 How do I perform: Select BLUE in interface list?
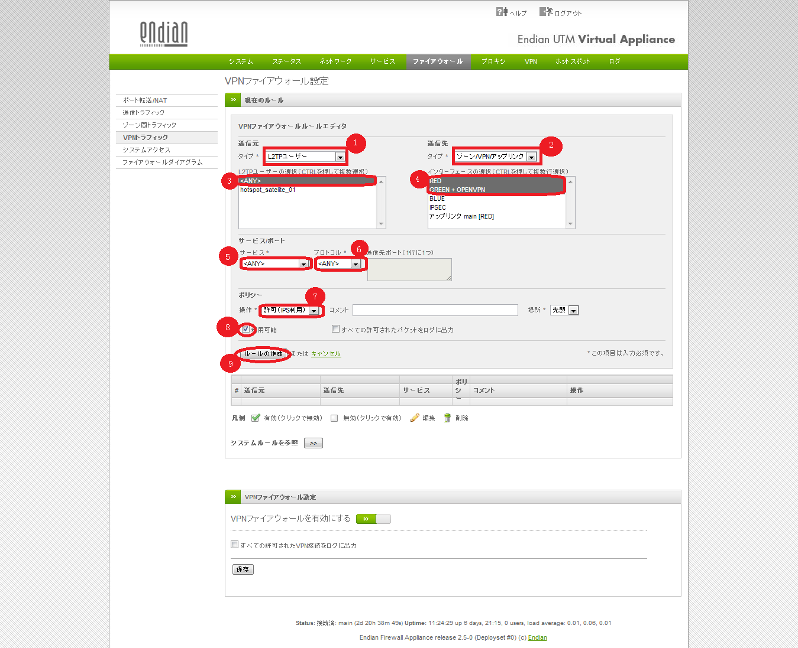pyautogui.click(x=497, y=198)
